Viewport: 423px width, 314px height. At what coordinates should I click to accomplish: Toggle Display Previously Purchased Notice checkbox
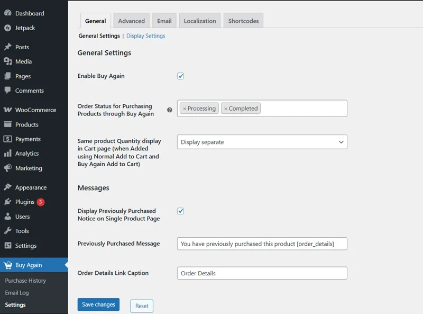click(x=180, y=211)
